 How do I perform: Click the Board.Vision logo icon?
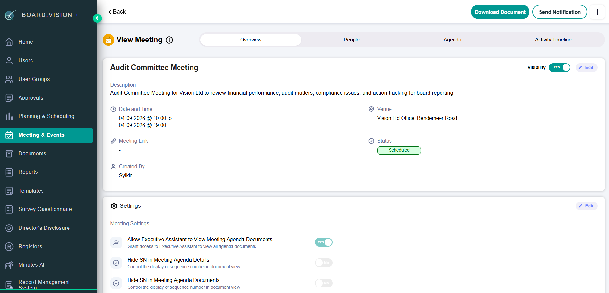coord(10,15)
